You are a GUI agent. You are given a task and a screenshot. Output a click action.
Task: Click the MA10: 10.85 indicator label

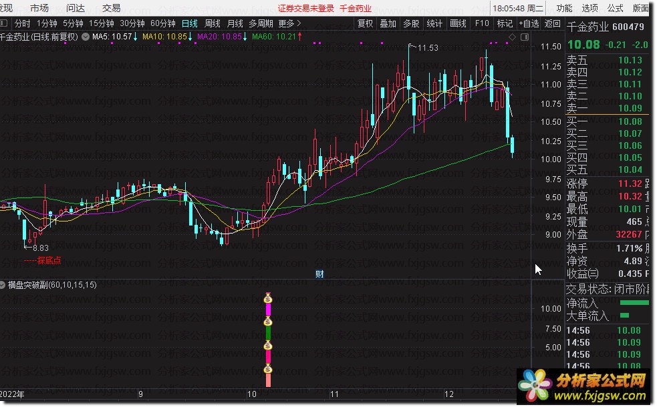point(167,37)
